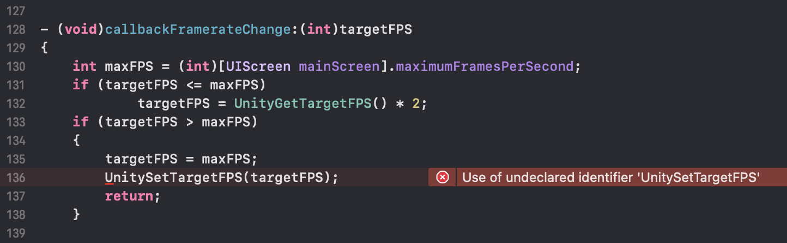The height and width of the screenshot is (243, 787).
Task: Click the UnityGetTargetFPS function call
Action: tap(302, 103)
